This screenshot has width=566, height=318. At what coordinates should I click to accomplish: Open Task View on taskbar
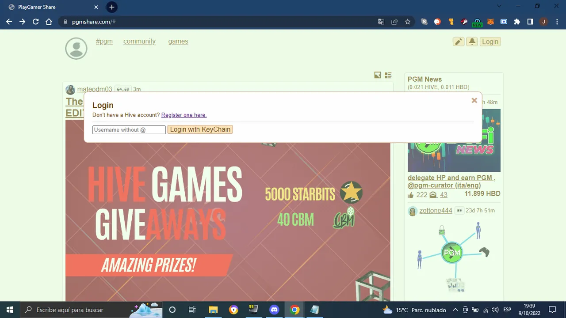pos(192,310)
